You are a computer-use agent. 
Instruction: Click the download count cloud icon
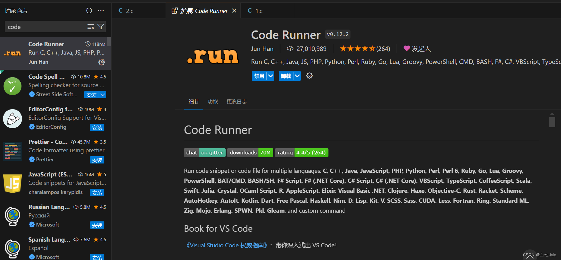pos(290,49)
